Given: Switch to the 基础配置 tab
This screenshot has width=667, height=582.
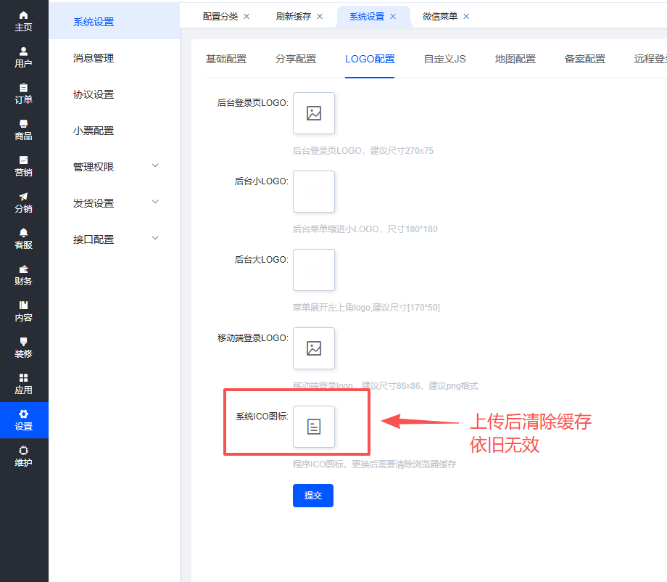Looking at the screenshot, I should [x=226, y=60].
